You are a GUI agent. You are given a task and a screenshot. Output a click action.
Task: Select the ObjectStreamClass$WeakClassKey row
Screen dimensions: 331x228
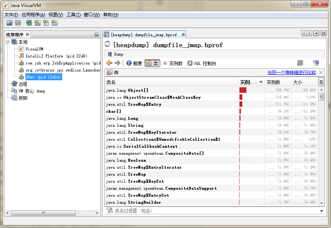tap(211, 97)
